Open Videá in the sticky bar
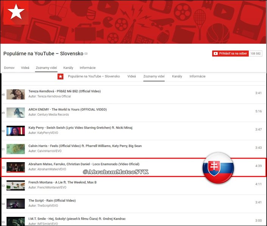 pos(131,76)
